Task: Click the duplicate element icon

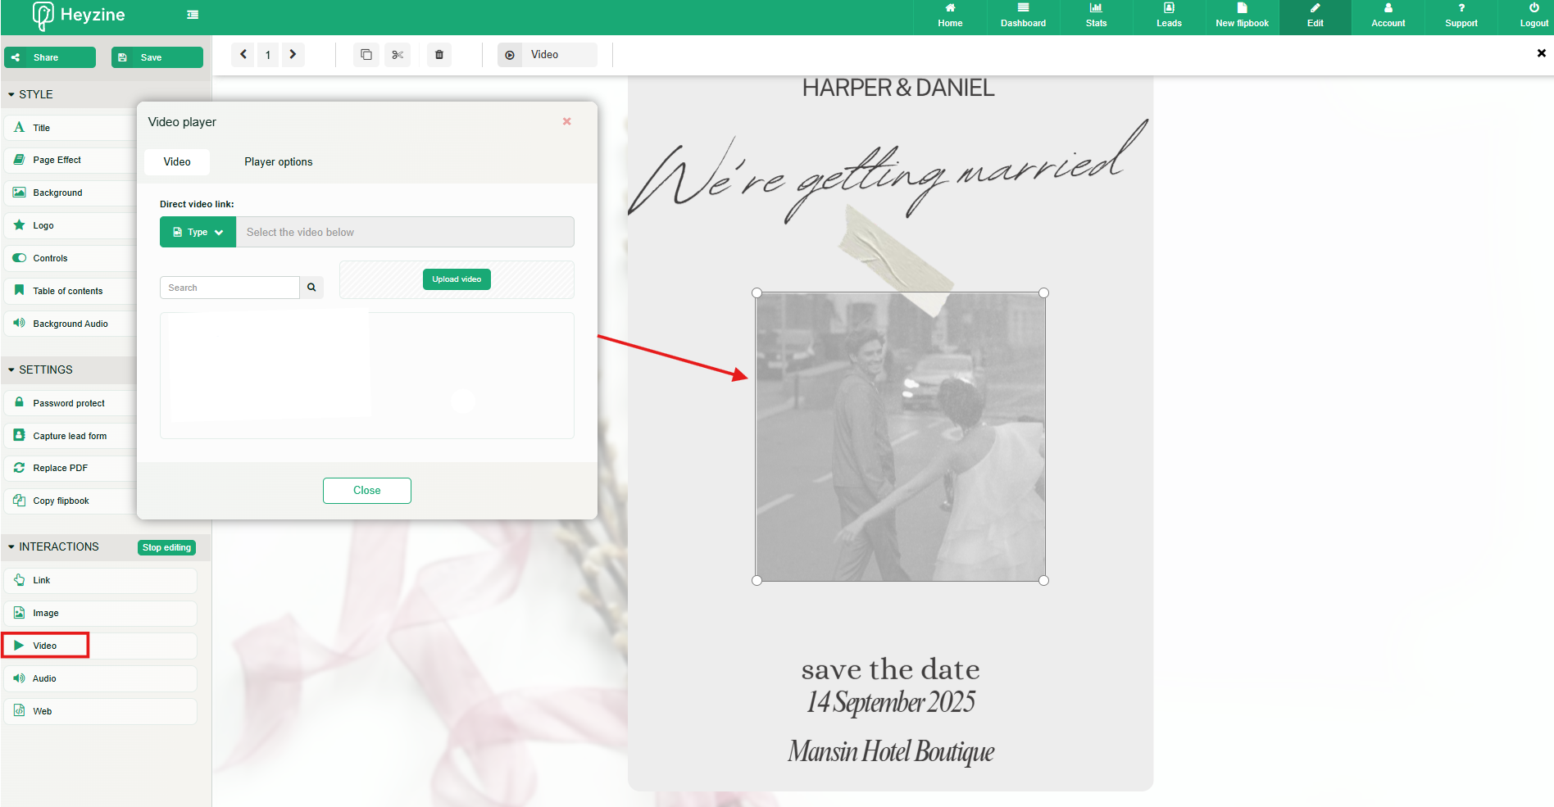Action: pyautogui.click(x=366, y=55)
